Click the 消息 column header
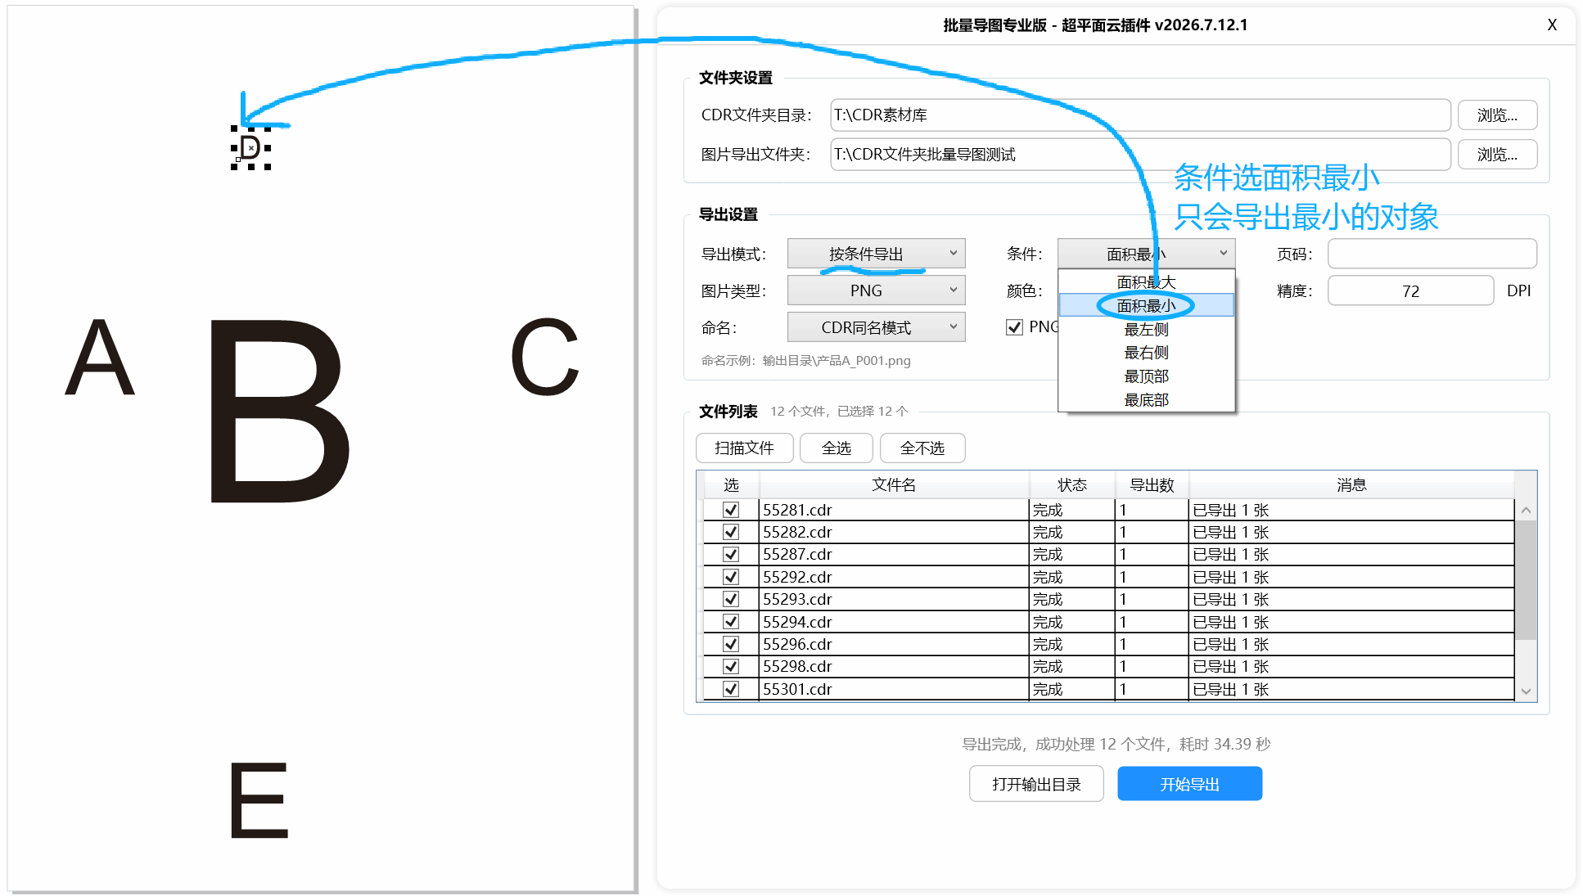 [1351, 485]
